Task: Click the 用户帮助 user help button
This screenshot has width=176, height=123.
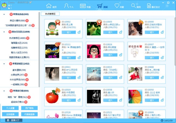Action: (29, 108)
